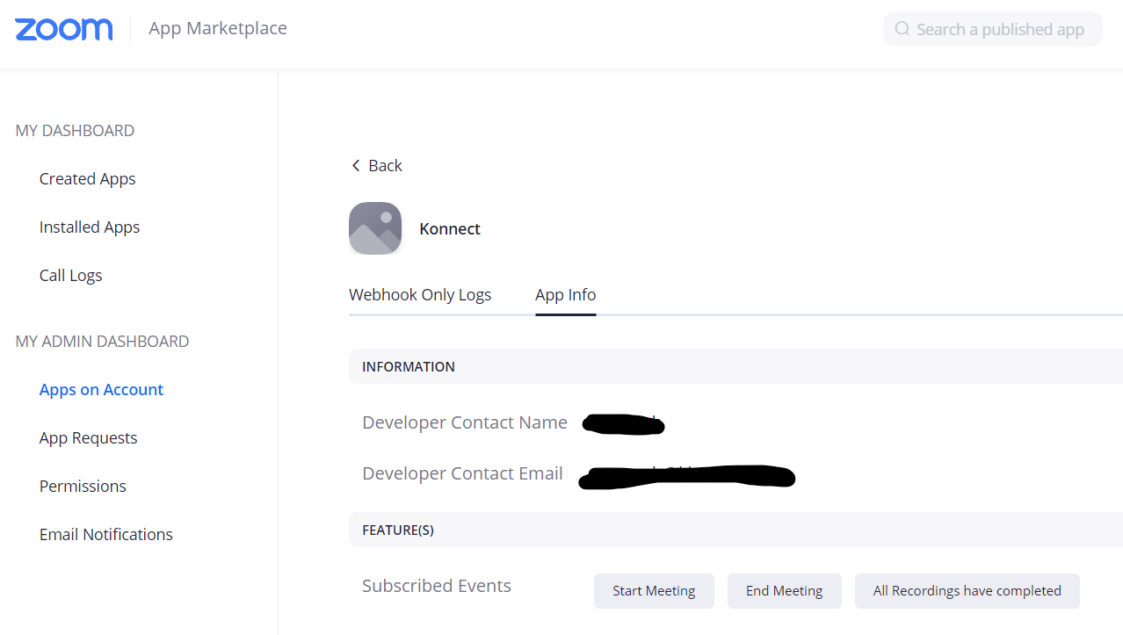Click the Developer Contact Name label
The width and height of the screenshot is (1123, 635).
pos(465,422)
